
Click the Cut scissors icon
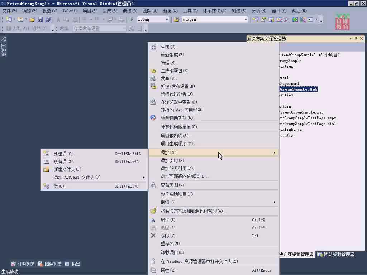153,220
